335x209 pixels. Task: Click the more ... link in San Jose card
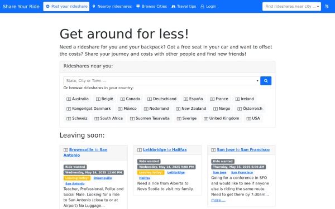(218, 200)
